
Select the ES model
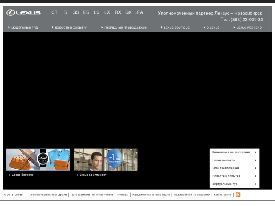coord(86,12)
